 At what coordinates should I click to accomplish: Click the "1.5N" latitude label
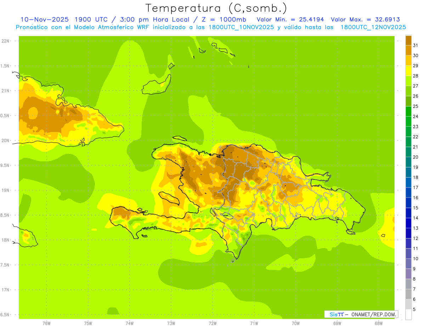[5, 66]
